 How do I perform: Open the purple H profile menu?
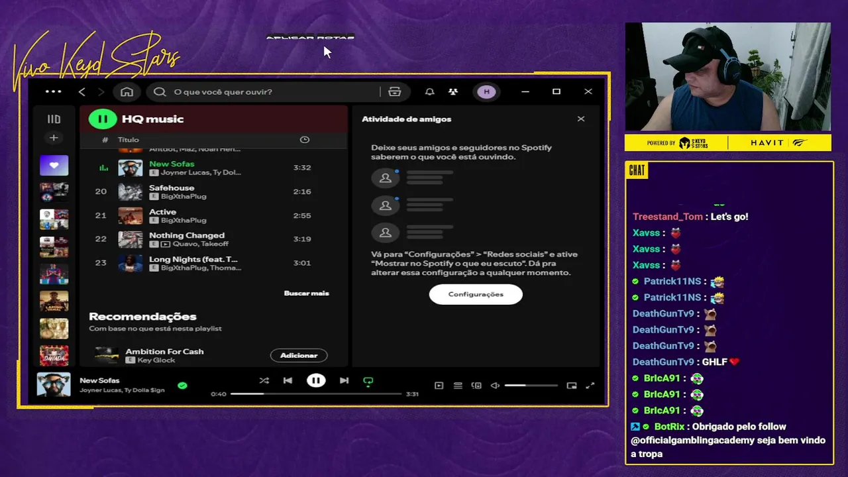coord(487,91)
